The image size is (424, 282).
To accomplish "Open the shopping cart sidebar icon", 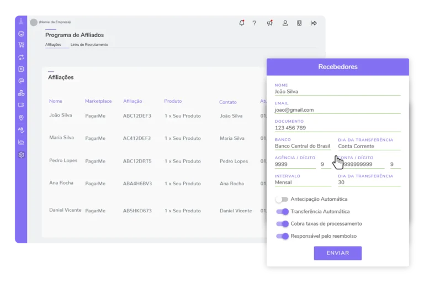I will coord(21,45).
